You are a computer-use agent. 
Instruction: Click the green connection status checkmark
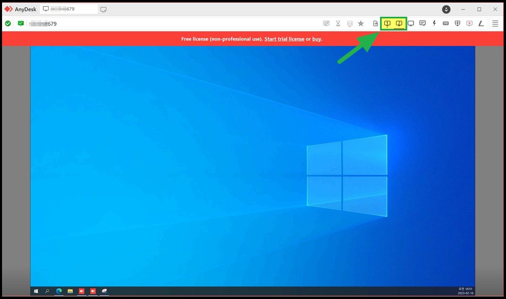tap(8, 24)
